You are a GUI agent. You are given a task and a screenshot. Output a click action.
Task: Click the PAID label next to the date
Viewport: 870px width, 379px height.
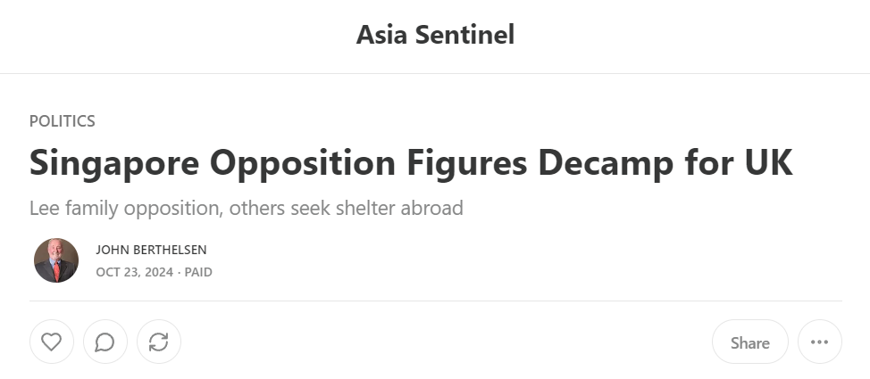coord(198,272)
